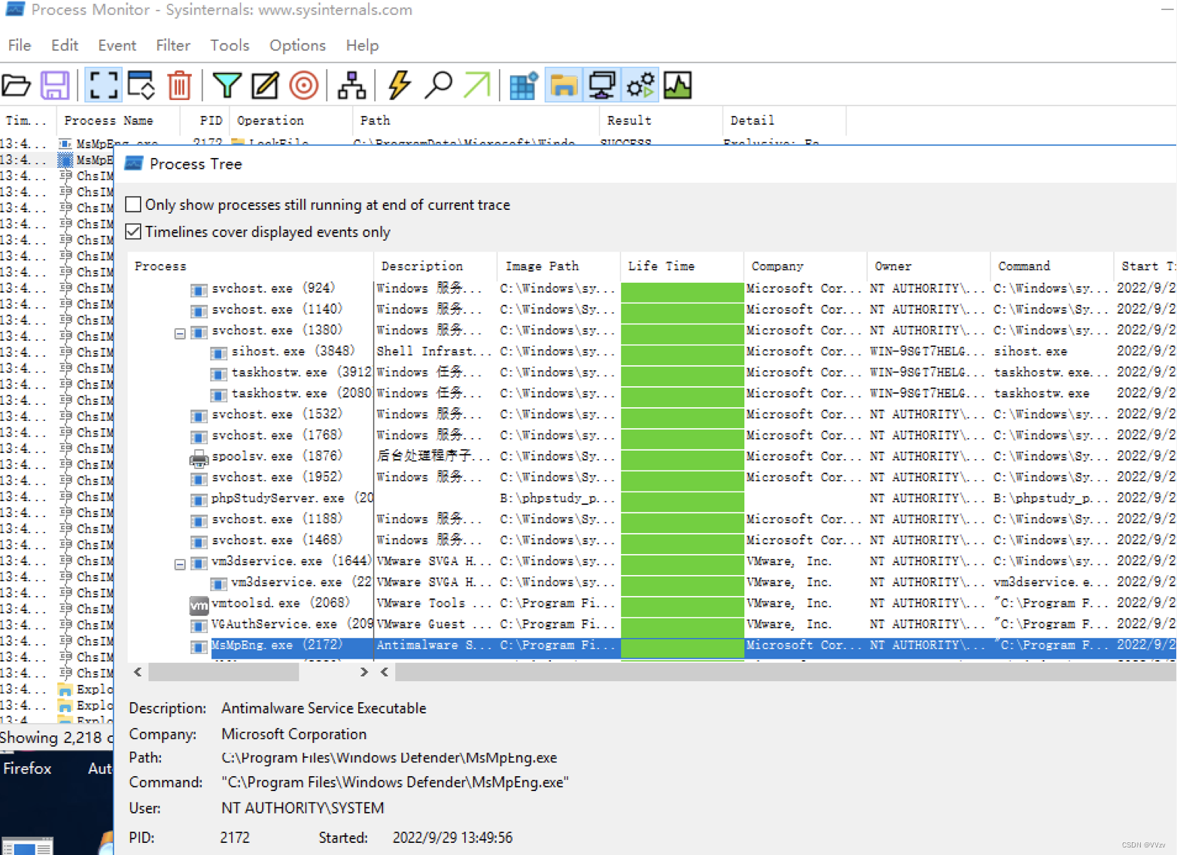
Task: Sort by the Company column header
Action: point(806,266)
